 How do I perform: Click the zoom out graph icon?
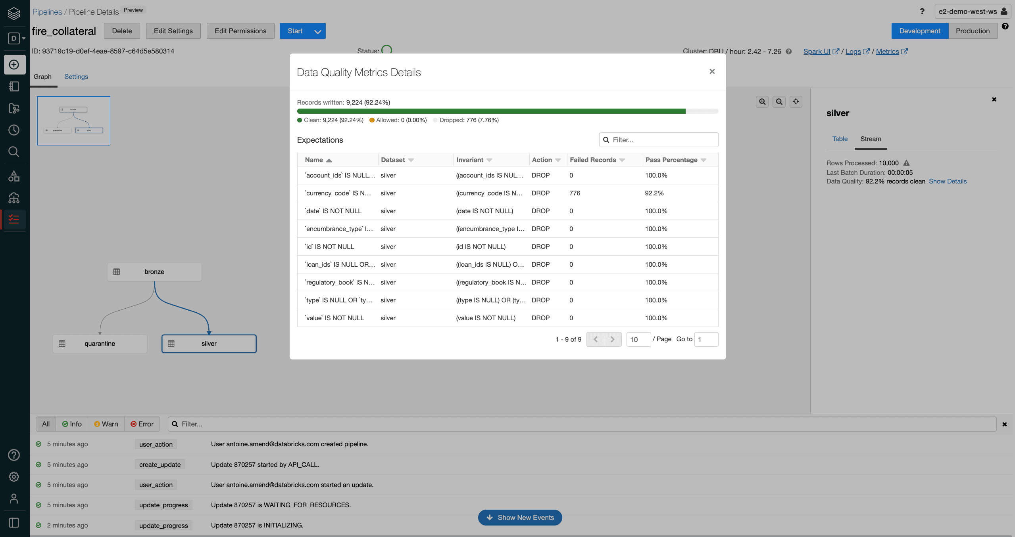(779, 102)
